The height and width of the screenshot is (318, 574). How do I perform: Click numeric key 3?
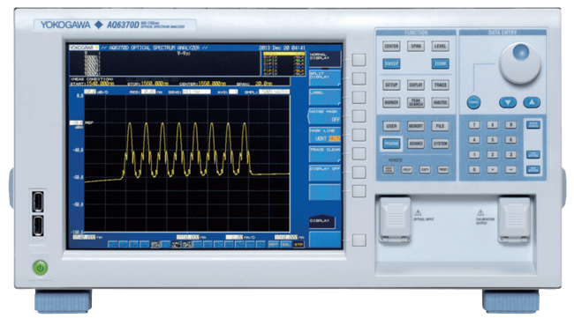pyautogui.click(x=510, y=155)
